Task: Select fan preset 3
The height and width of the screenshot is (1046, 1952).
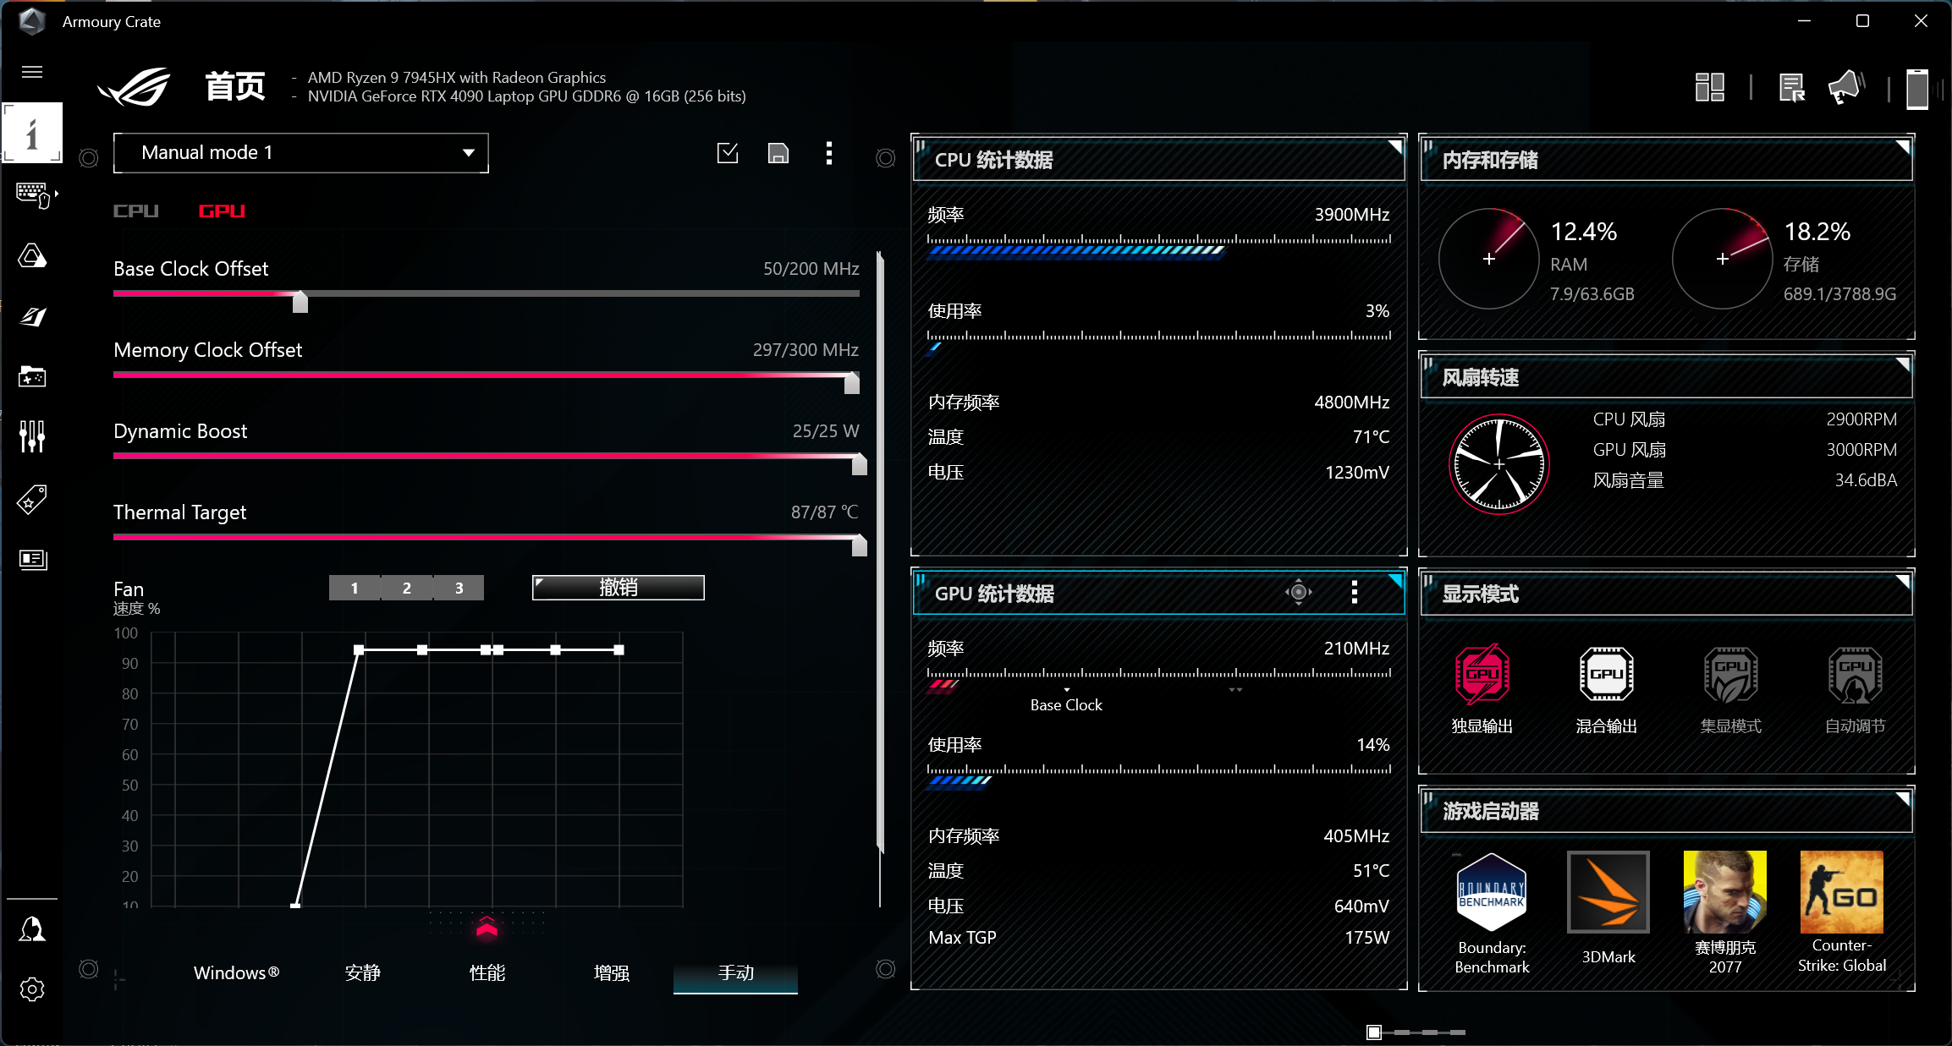Action: [x=459, y=588]
